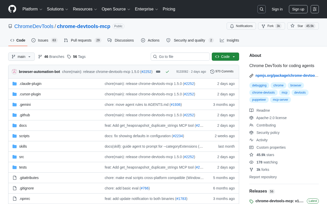Click the file icon for .npmrc

click(x=15, y=199)
